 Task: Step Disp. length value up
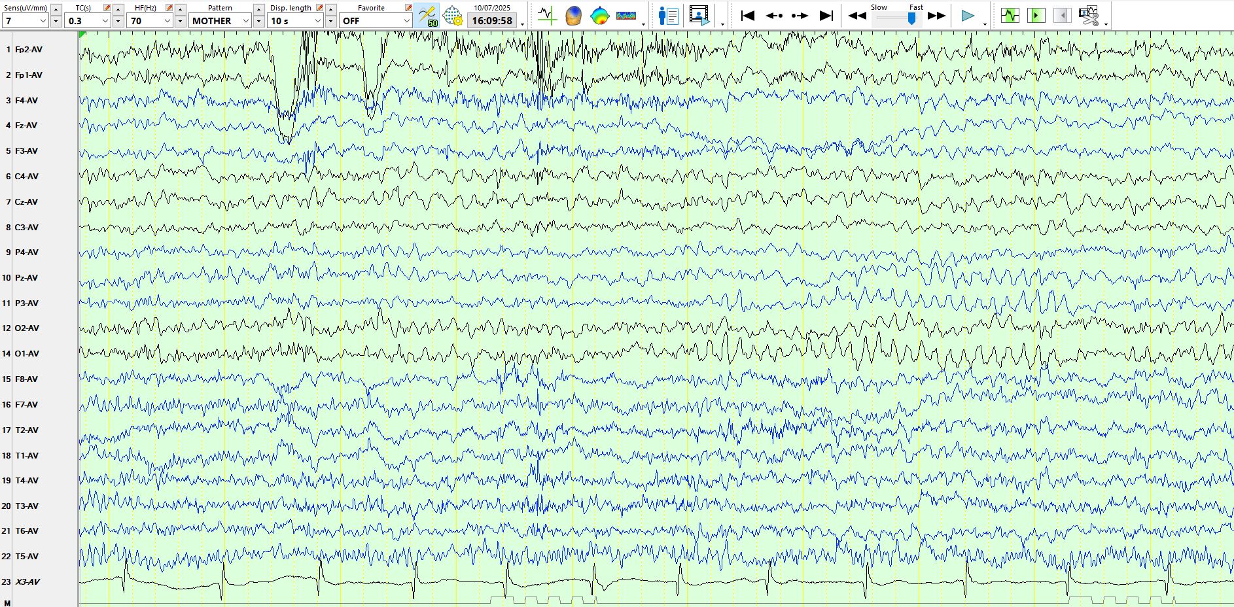pos(330,9)
